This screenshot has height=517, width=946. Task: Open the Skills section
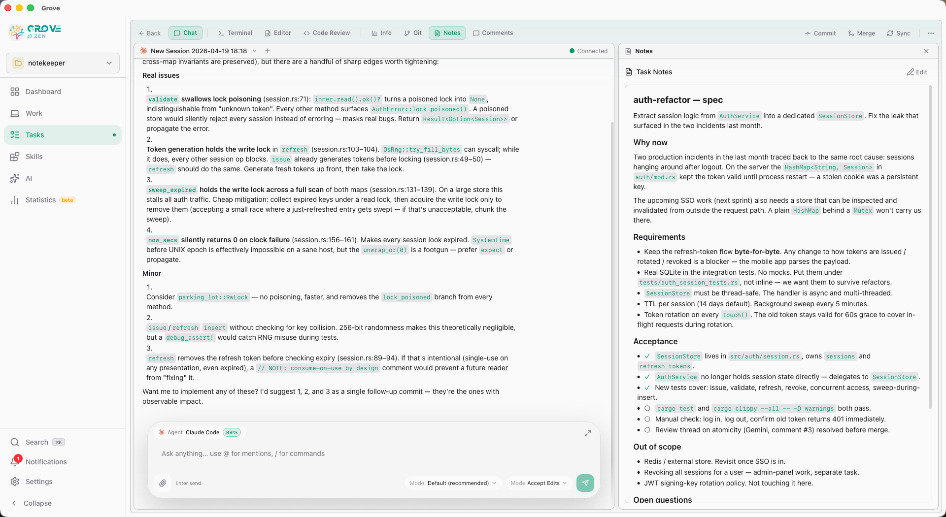63,157
